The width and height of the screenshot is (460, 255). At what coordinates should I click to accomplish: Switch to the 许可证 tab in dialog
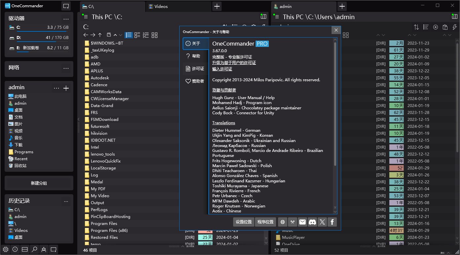[x=196, y=69]
